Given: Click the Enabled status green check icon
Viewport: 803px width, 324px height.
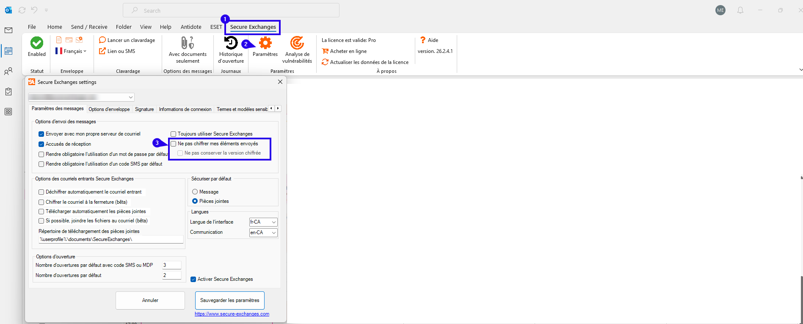Looking at the screenshot, I should (x=37, y=43).
